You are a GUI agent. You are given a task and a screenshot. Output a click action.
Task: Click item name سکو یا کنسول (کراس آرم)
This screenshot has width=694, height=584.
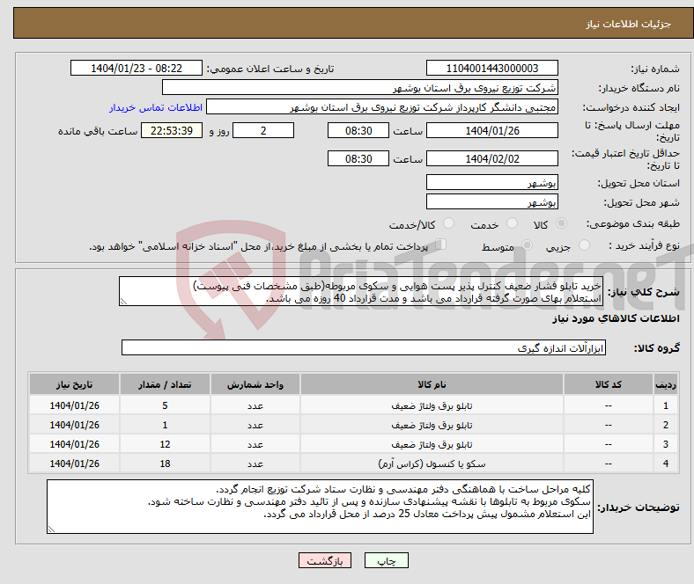[x=432, y=464]
